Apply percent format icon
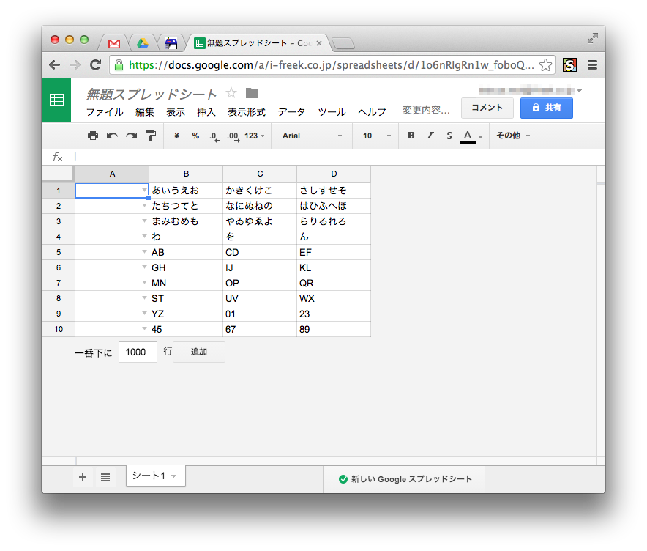 (194, 136)
